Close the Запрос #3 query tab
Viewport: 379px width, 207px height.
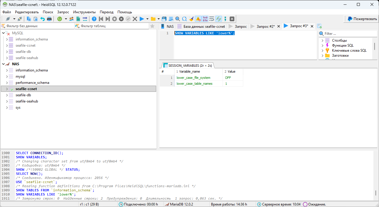(x=312, y=26)
